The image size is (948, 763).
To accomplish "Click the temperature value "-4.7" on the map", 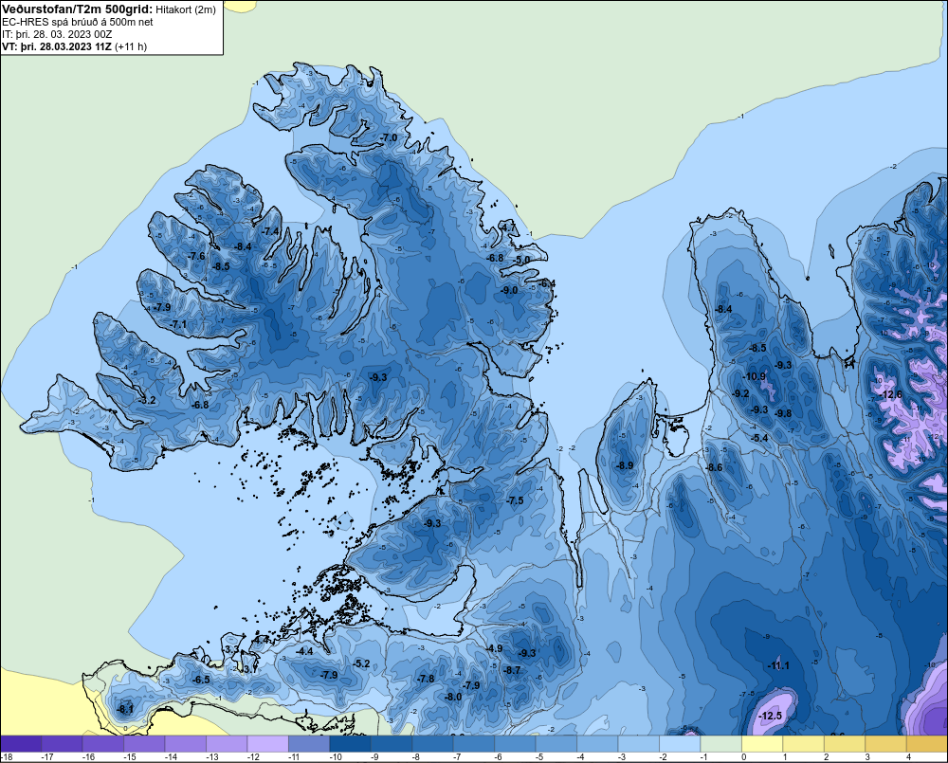I will pyautogui.click(x=507, y=227).
